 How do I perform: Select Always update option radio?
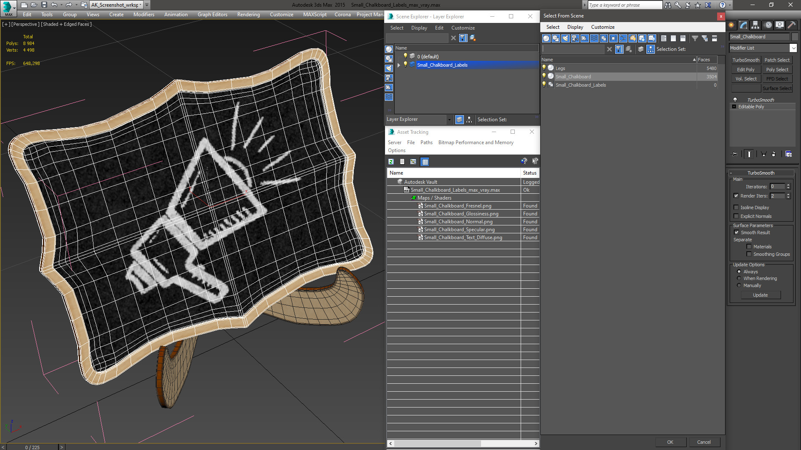pyautogui.click(x=739, y=272)
